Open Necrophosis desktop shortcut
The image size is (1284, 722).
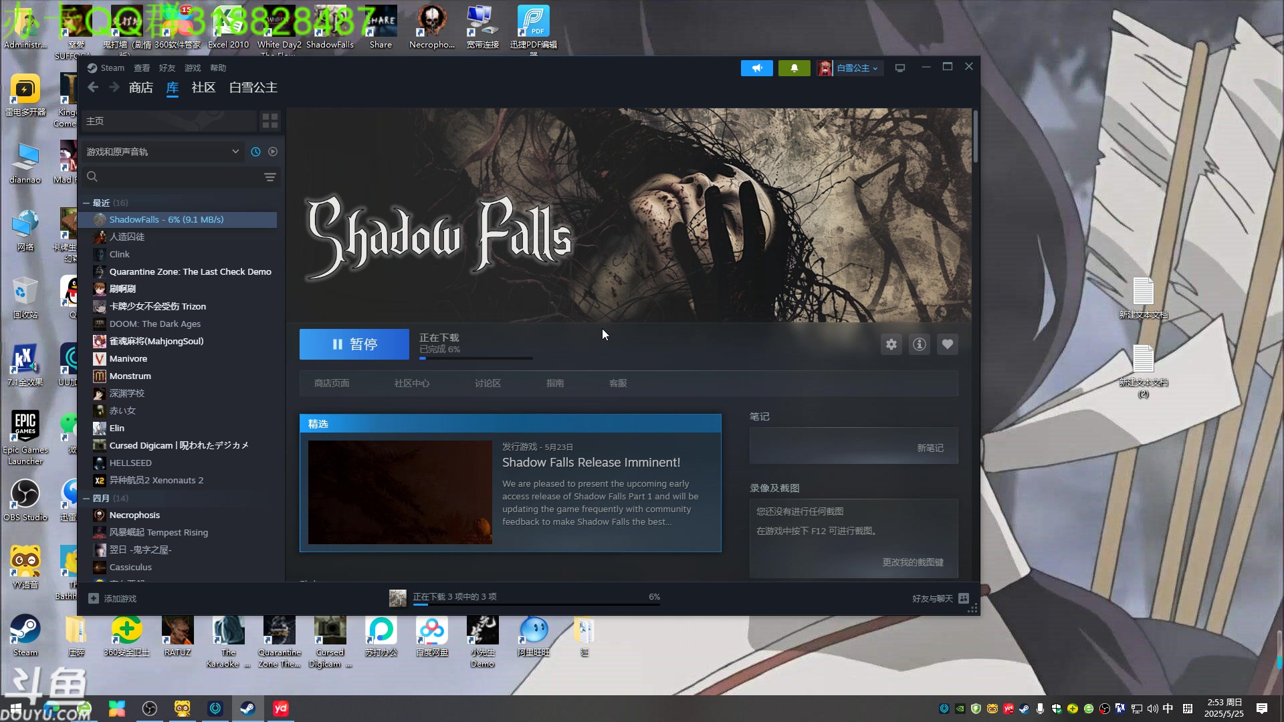[x=432, y=27]
